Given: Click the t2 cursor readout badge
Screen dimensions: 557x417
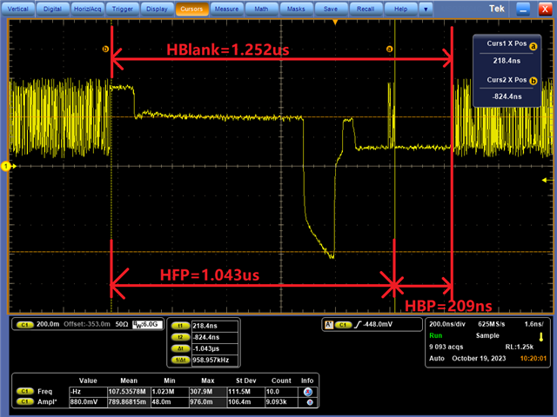Looking at the screenshot, I should pyautogui.click(x=180, y=337).
